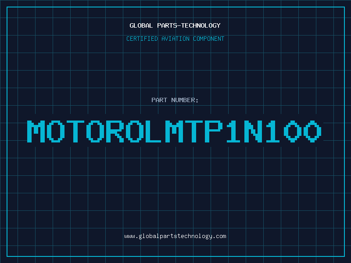Click the GLOBAL PARTS-TECHNOLOGY header title
The width and height of the screenshot is (351, 263).
click(x=175, y=25)
